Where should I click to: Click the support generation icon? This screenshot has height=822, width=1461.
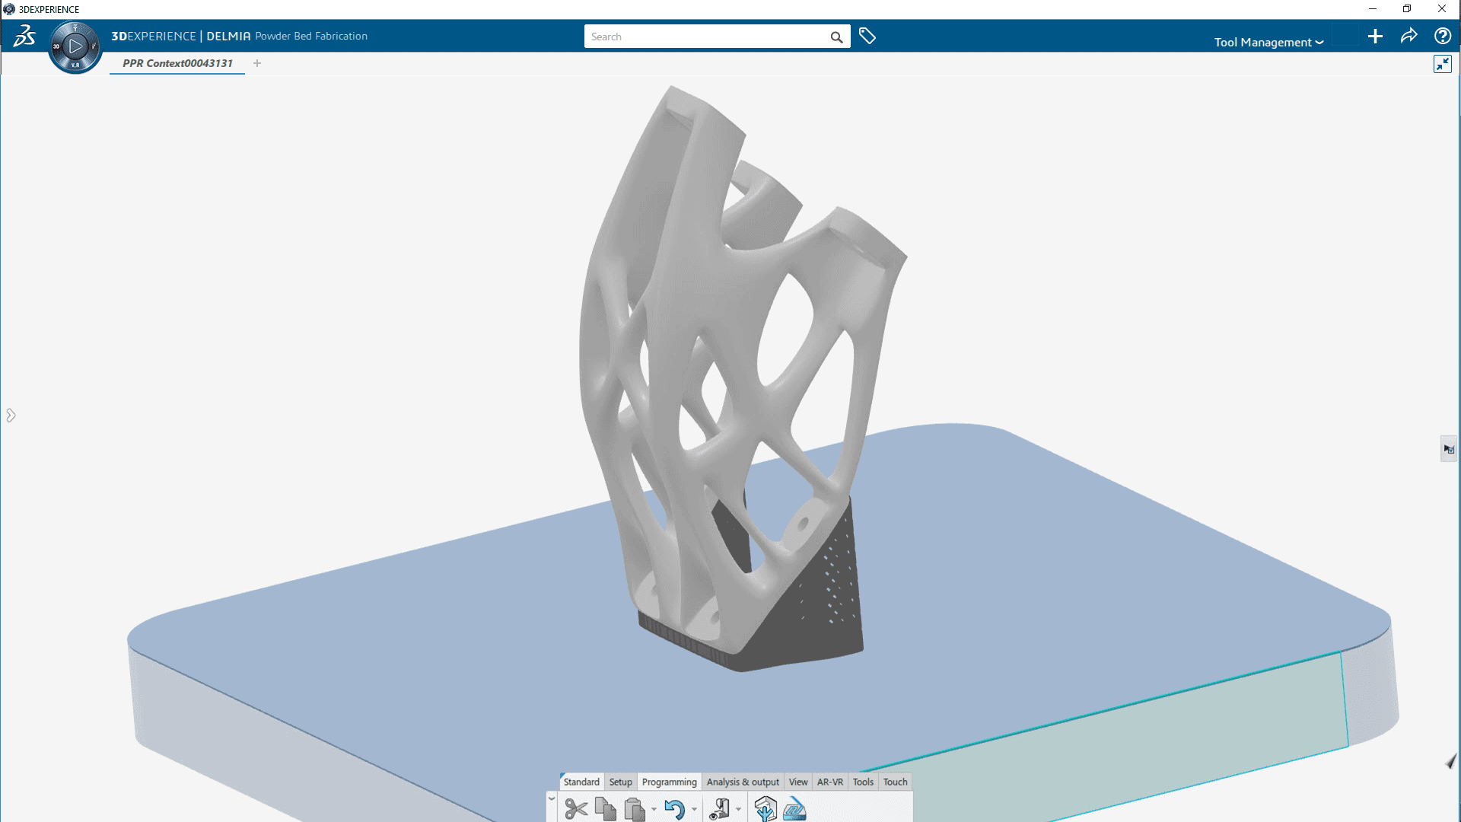coord(766,808)
